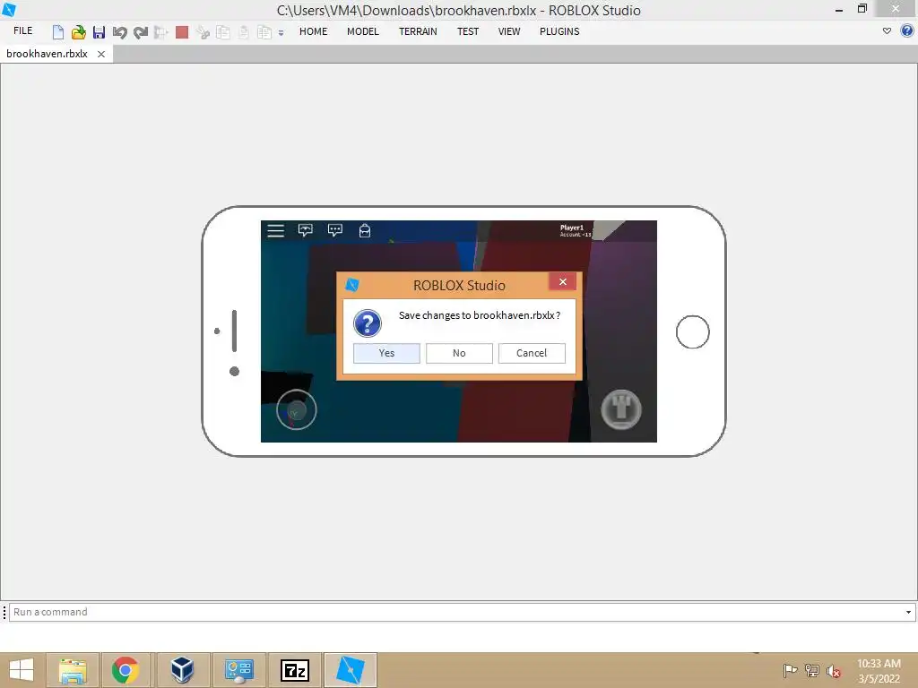Save the place with the floppy disk icon

click(99, 32)
